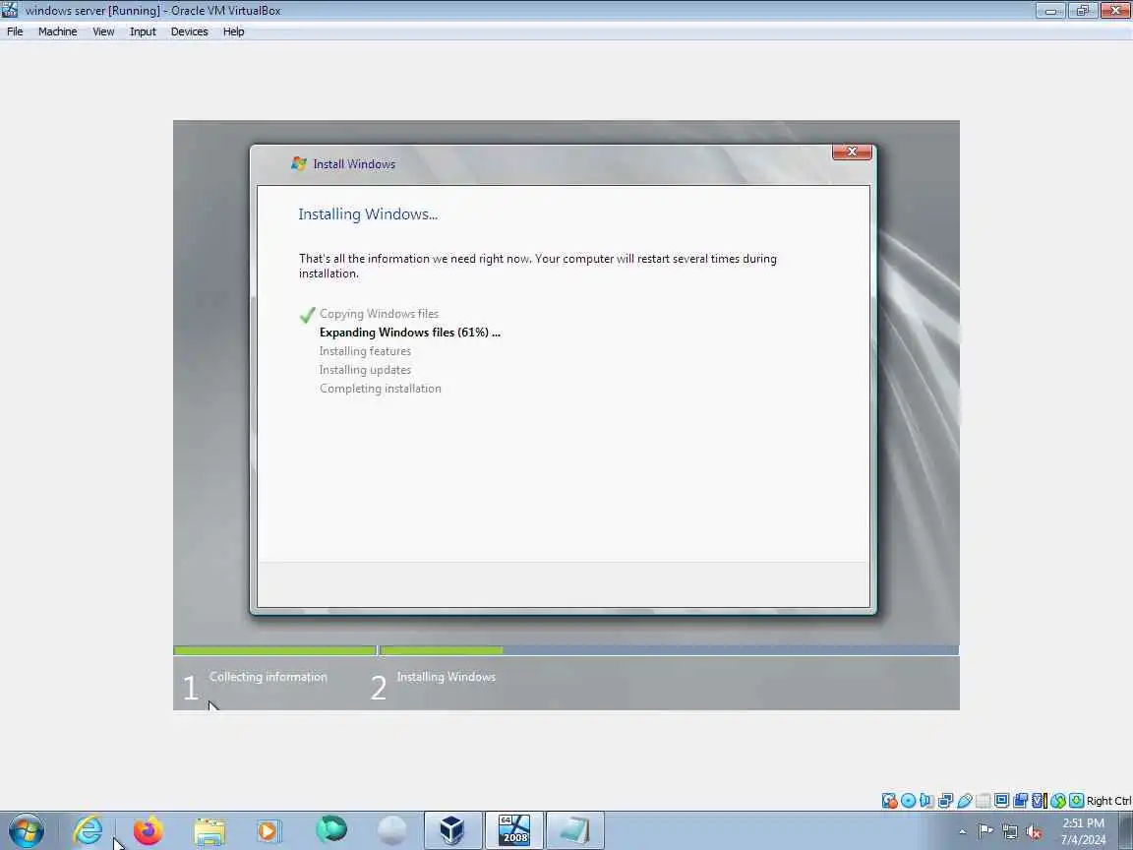Open the Machine menu
This screenshot has width=1133, height=850.
click(57, 31)
